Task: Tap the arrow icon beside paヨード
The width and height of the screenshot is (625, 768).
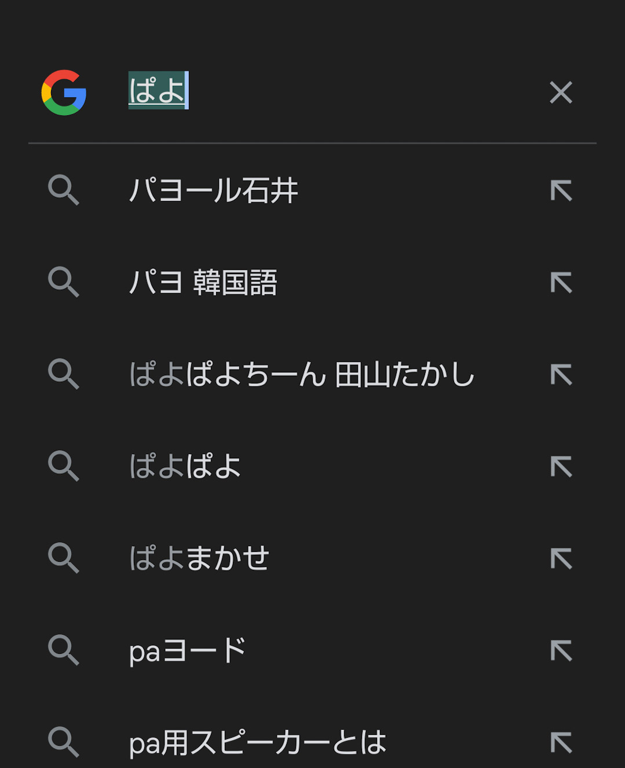Action: tap(561, 650)
